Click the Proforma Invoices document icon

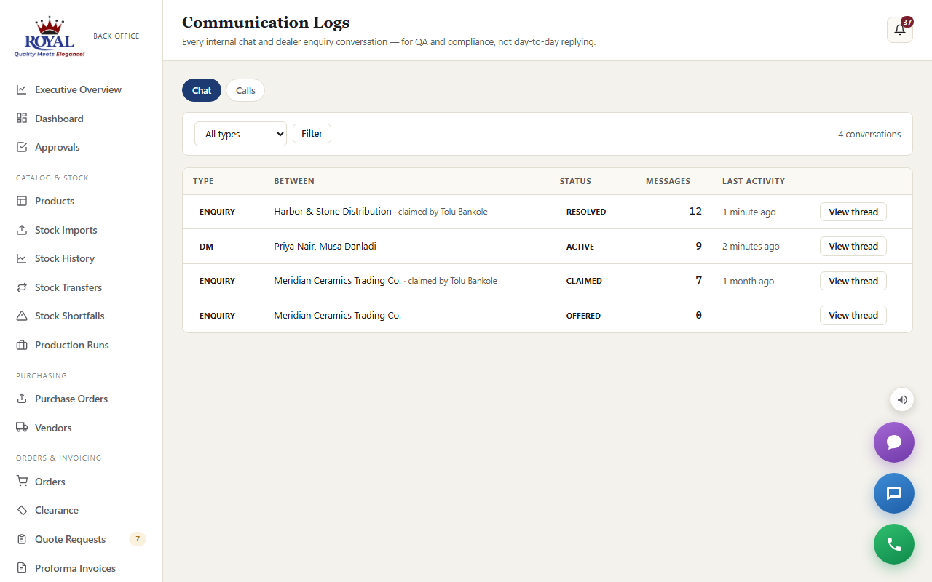pyautogui.click(x=22, y=568)
